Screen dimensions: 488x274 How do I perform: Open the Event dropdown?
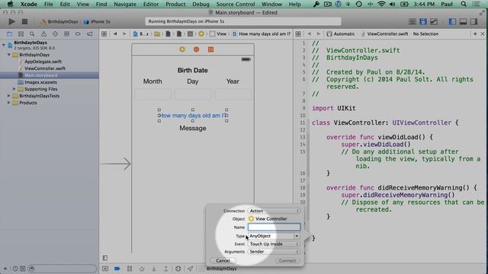(274, 244)
